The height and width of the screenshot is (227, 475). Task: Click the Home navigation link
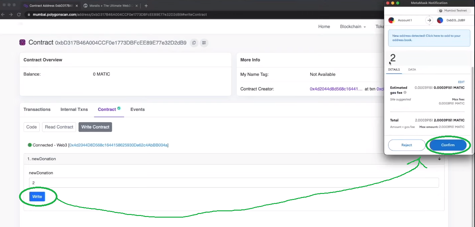click(324, 27)
